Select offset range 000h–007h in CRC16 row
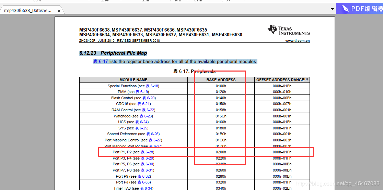This screenshot has width=383, height=190. (x=282, y=104)
